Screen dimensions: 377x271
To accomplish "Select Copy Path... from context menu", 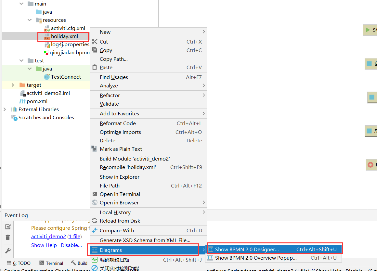I will coord(148,59).
